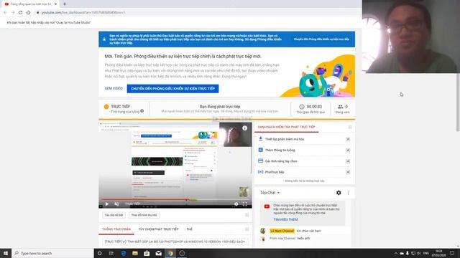
Task: Expand Thêm thông tin luồng row
Action: (x=348, y=150)
